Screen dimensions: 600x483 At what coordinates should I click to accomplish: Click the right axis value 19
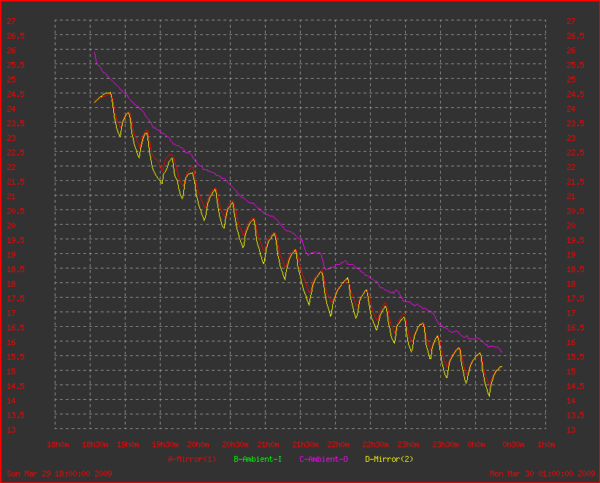pos(571,255)
